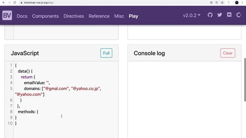Viewport: 246px width, 138px height.
Task: Click the browser profile avatar
Action: coord(237,3)
